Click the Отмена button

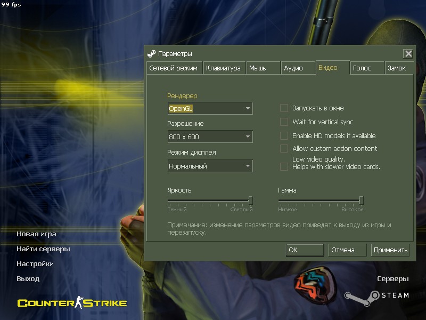click(348, 250)
